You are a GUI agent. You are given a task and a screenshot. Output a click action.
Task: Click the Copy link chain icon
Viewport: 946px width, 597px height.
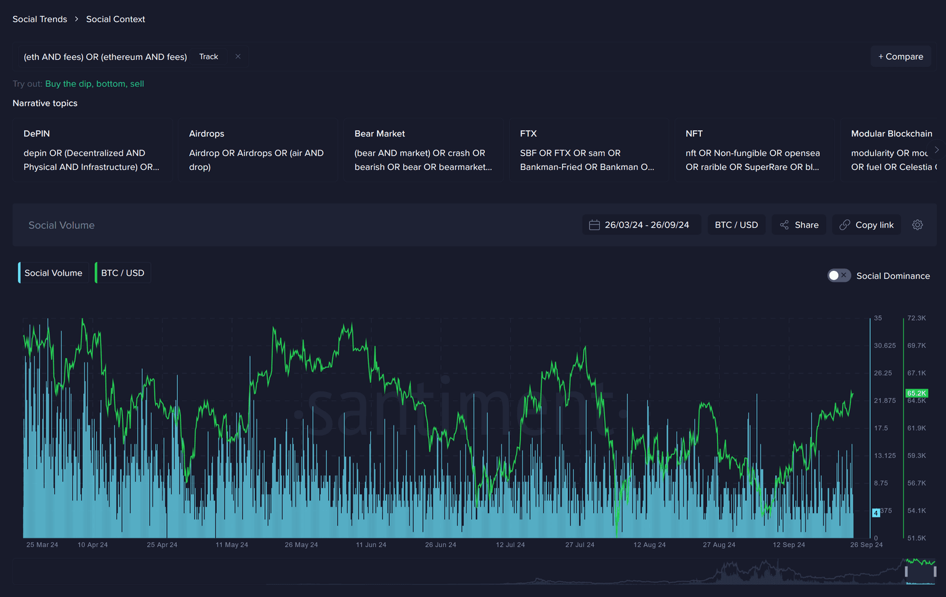click(x=845, y=225)
